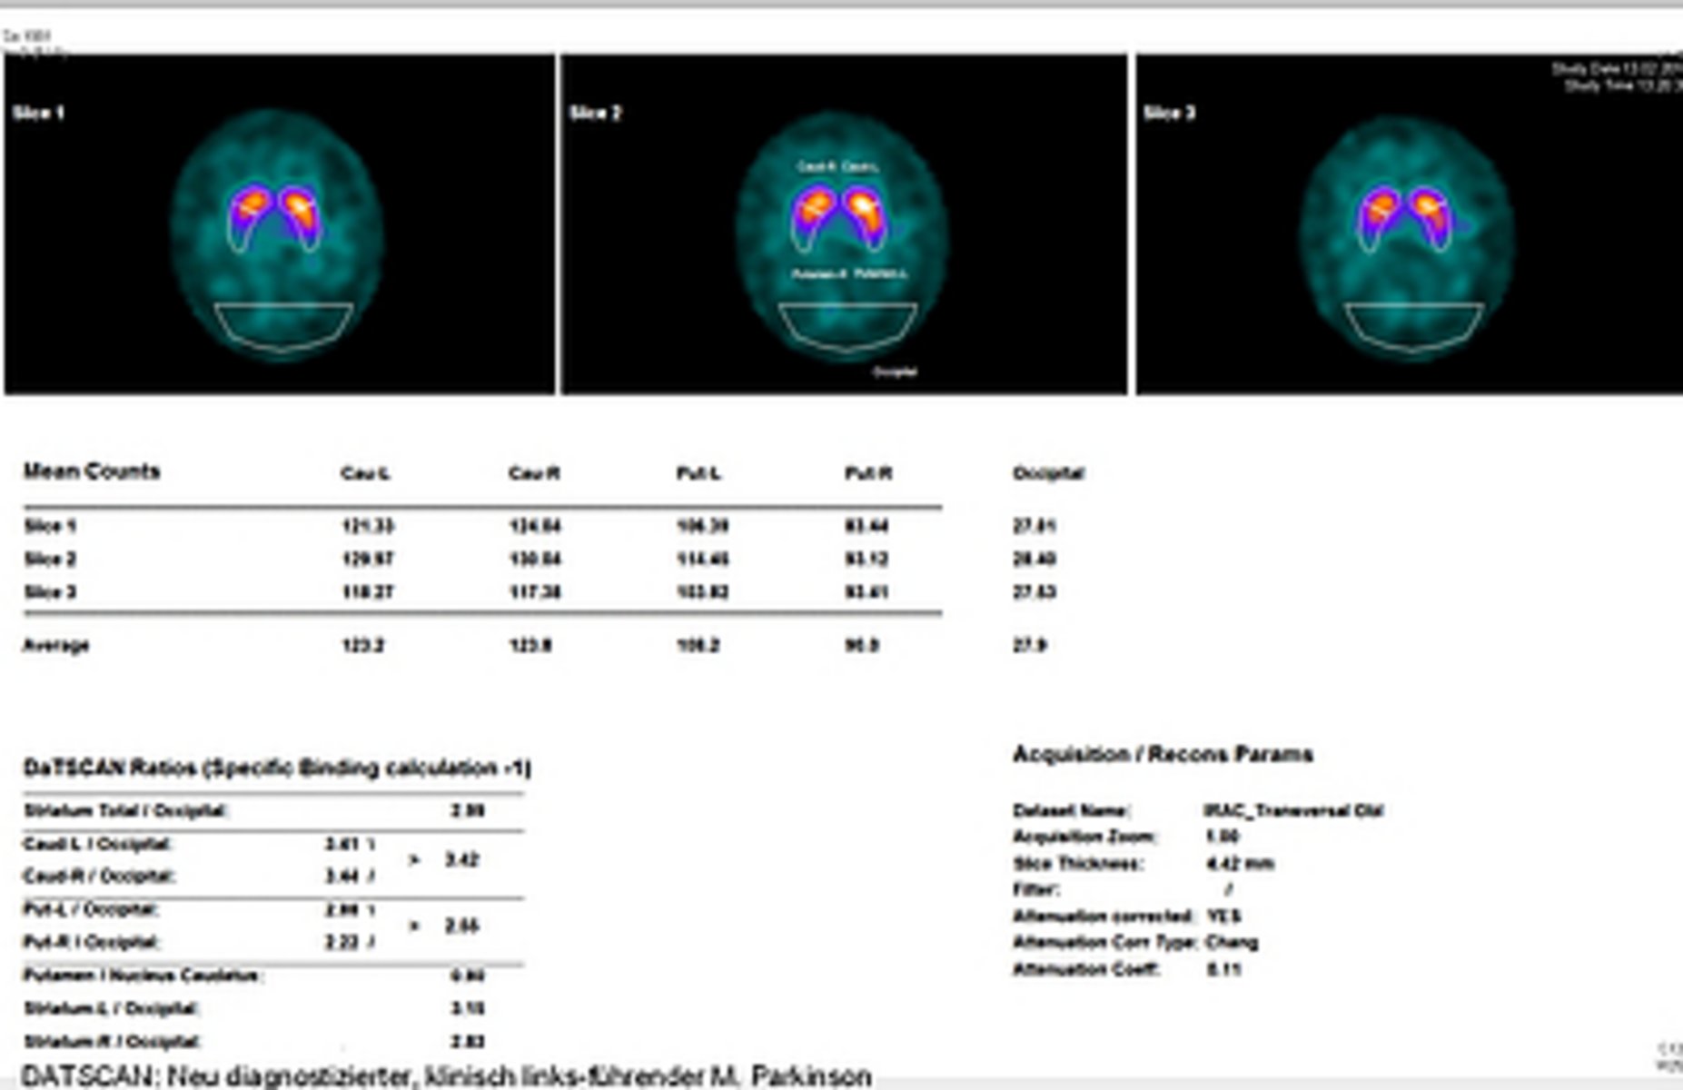Click the 'Attenuation Coeff' parameter label
Image resolution: width=1683 pixels, height=1090 pixels.
(x=1086, y=969)
